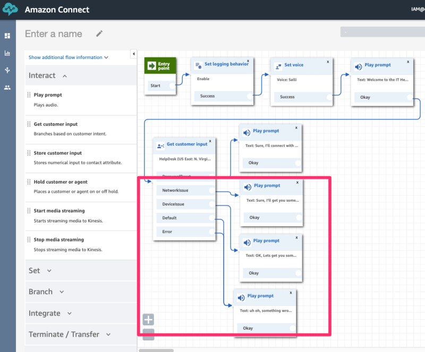Collapse the Interact section
Image resolution: width=425 pixels, height=352 pixels.
pyautogui.click(x=81, y=75)
